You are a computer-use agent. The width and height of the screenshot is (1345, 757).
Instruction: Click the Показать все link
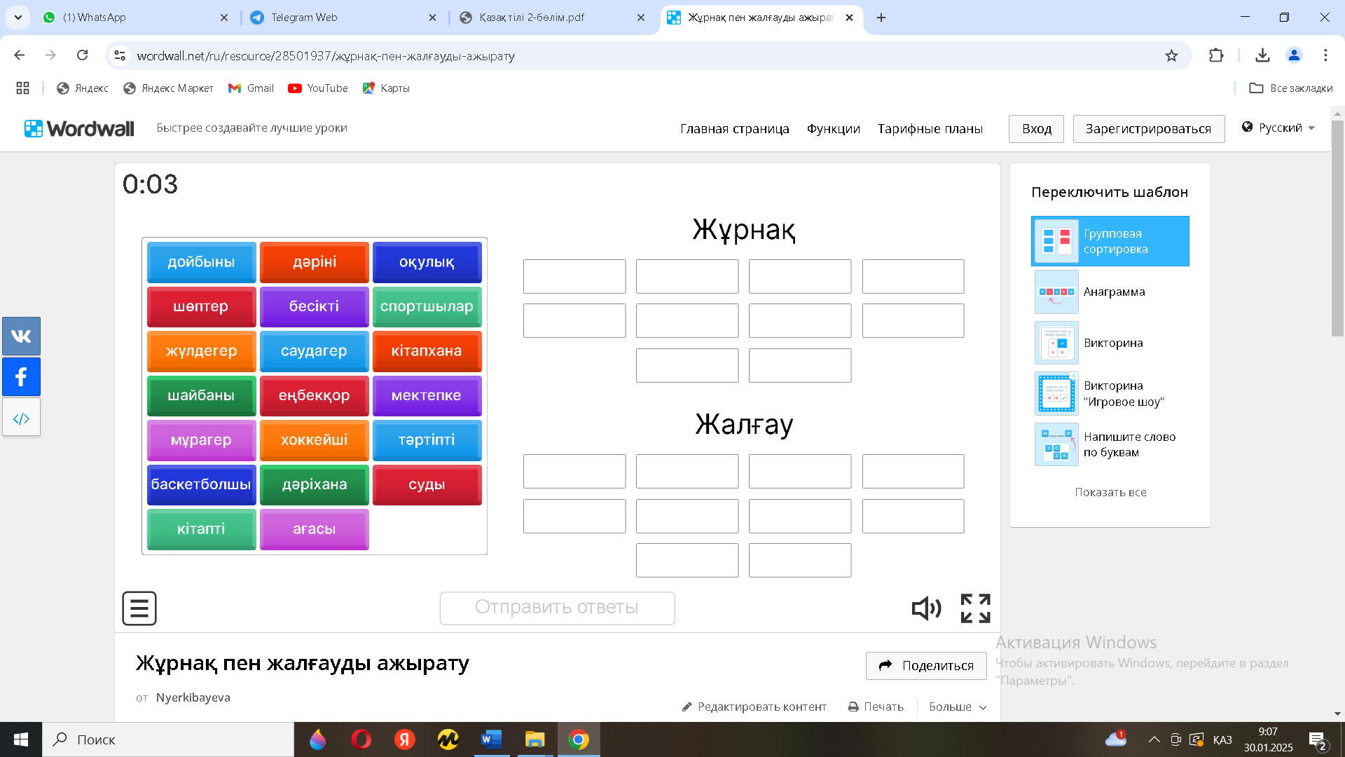(x=1110, y=492)
